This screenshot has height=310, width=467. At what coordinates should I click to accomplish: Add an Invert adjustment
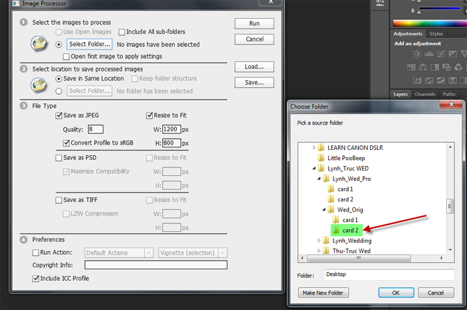click(417, 80)
